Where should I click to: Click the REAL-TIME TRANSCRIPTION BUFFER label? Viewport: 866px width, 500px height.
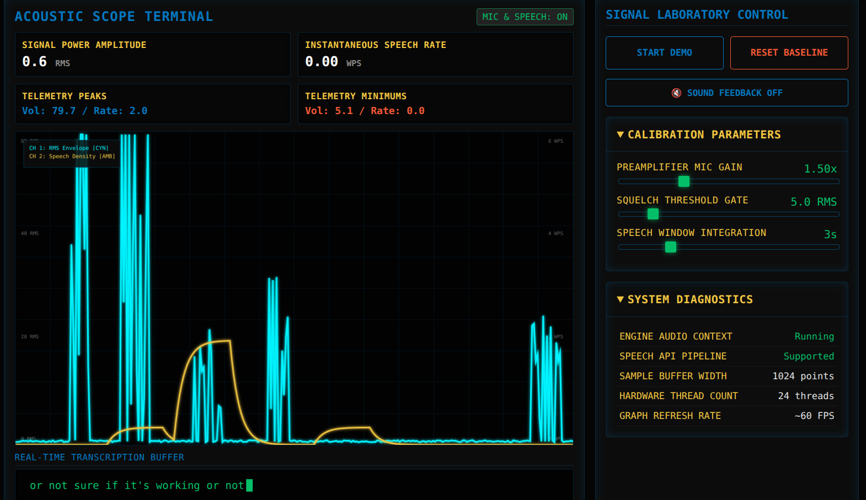tap(99, 458)
